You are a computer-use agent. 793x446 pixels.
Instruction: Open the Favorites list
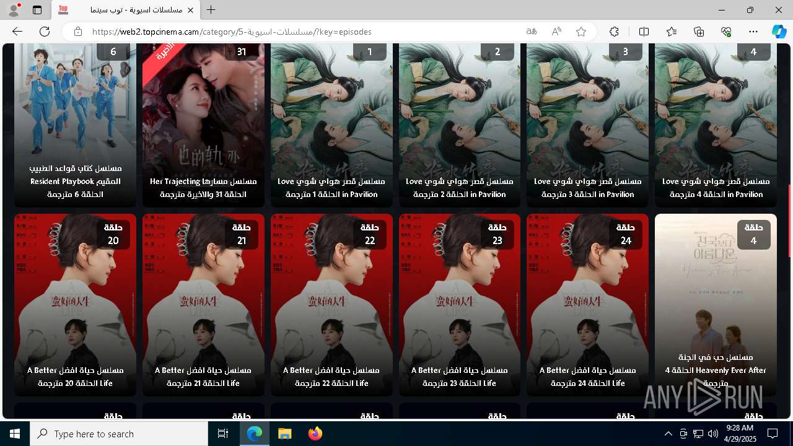click(x=672, y=32)
